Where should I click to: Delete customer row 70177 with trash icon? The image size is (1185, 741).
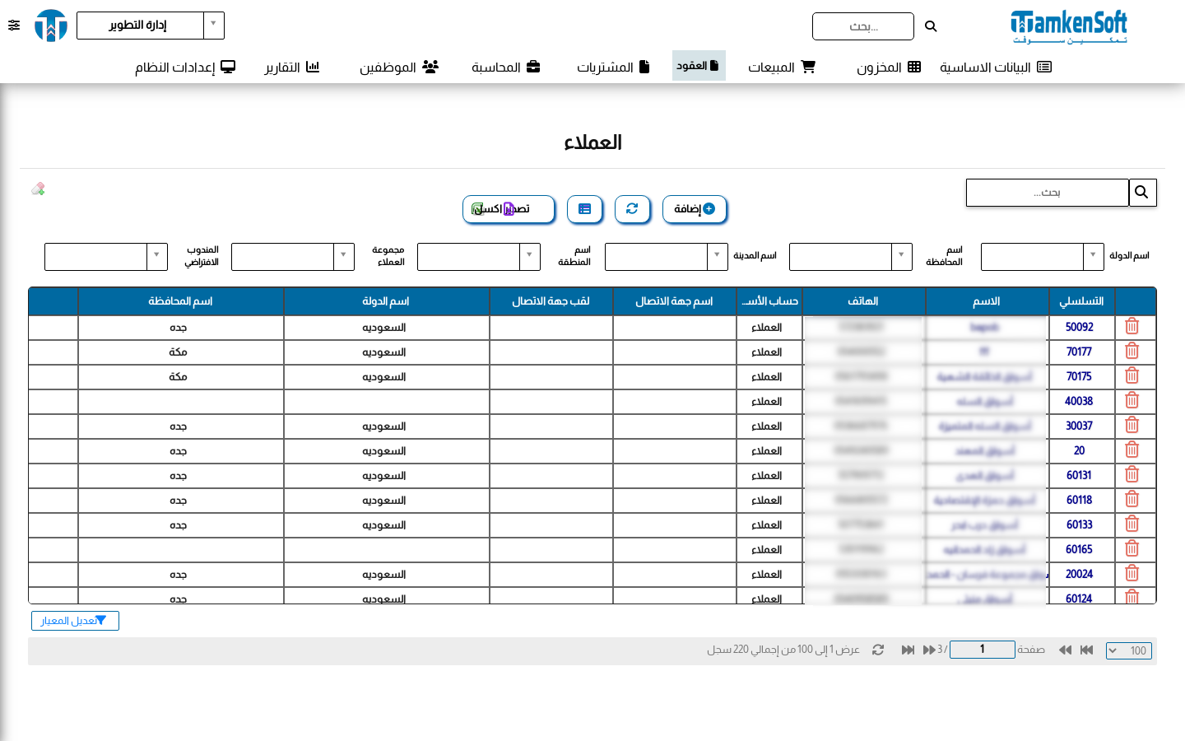(1132, 352)
